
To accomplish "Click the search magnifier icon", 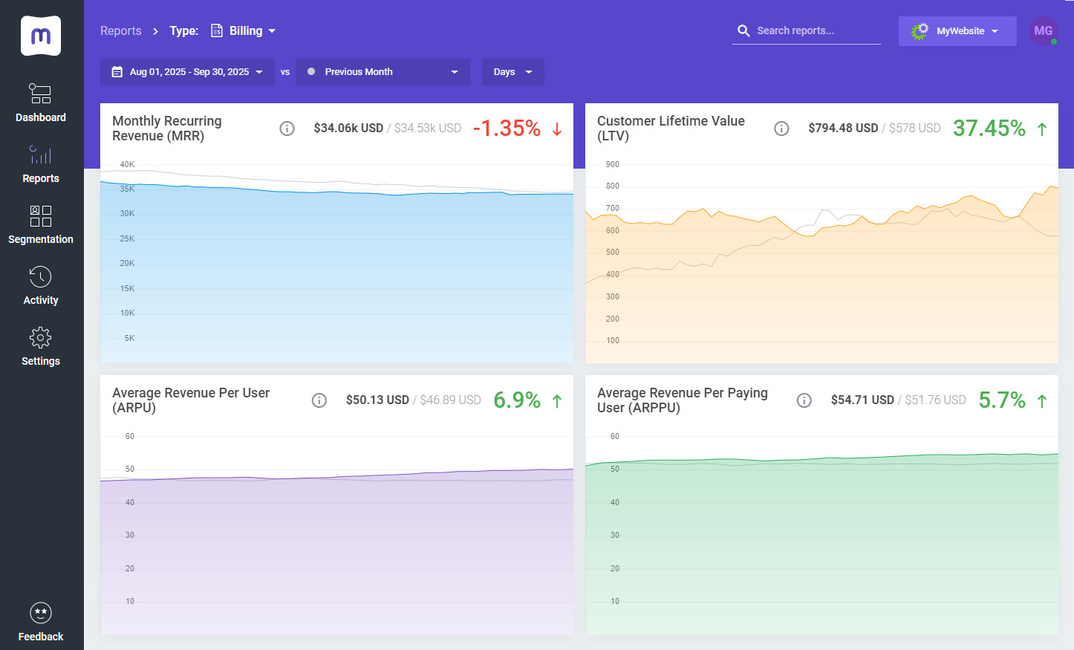I will [743, 30].
